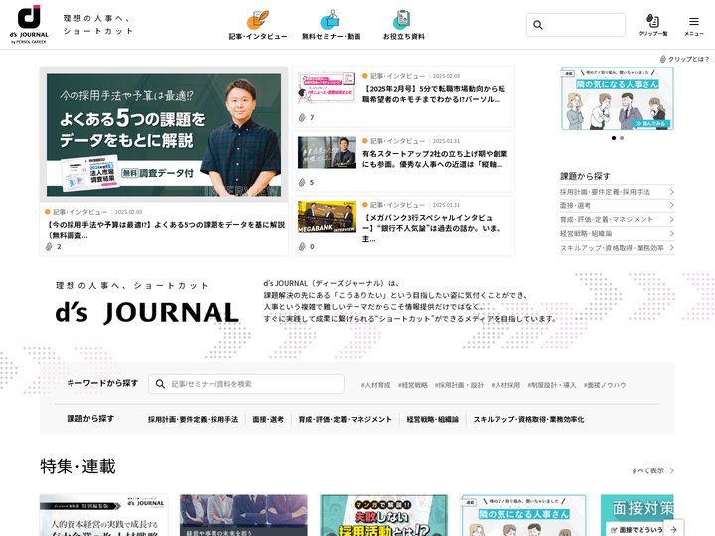
Task: Open MEGABANK interview thumbnail
Action: pyautogui.click(x=327, y=217)
